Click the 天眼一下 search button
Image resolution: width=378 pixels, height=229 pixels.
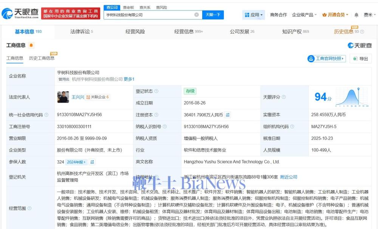pos(213,15)
